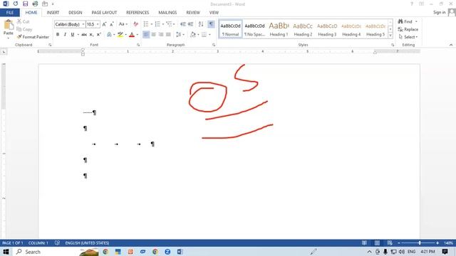Toggle Print Layout view
456x256 pixels.
(x=377, y=243)
